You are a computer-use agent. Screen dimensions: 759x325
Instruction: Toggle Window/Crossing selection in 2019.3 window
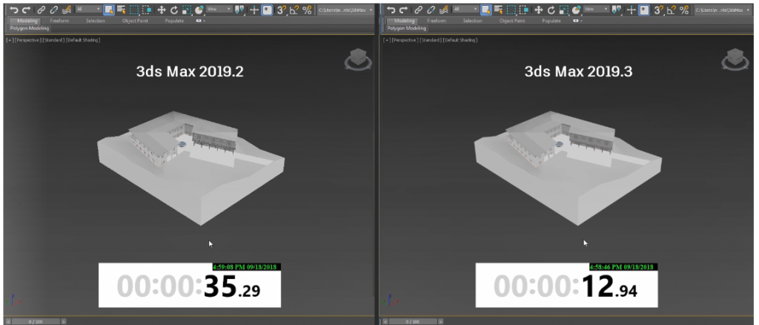(x=524, y=10)
